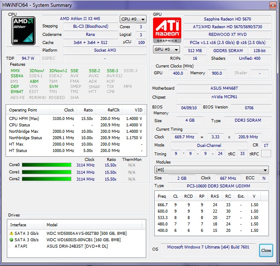
Task: Click the DDR3 SDRAM memory type field
Action: pyautogui.click(x=248, y=120)
